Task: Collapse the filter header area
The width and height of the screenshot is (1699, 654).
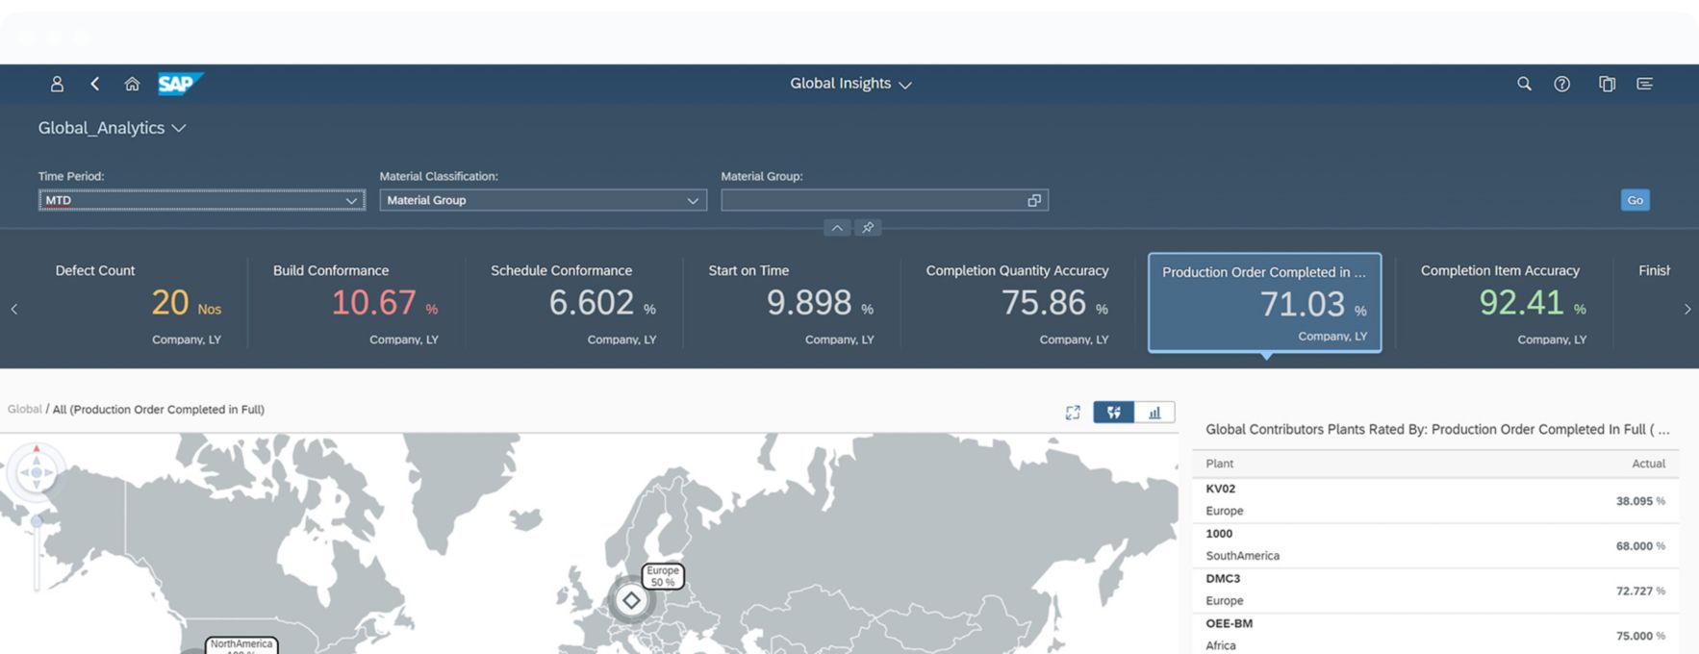Action: point(837,228)
